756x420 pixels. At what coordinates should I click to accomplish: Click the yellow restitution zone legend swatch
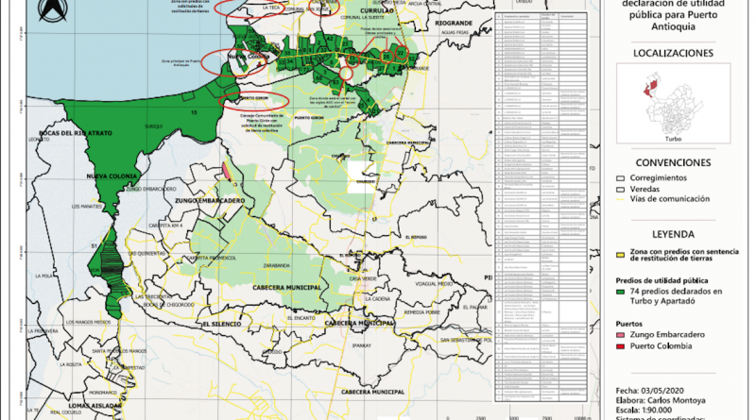(x=620, y=255)
